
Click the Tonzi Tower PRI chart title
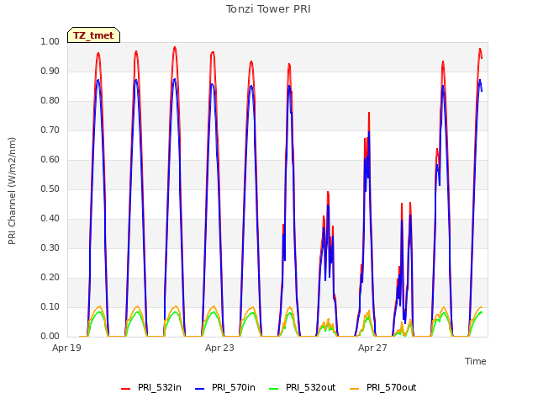(x=268, y=9)
